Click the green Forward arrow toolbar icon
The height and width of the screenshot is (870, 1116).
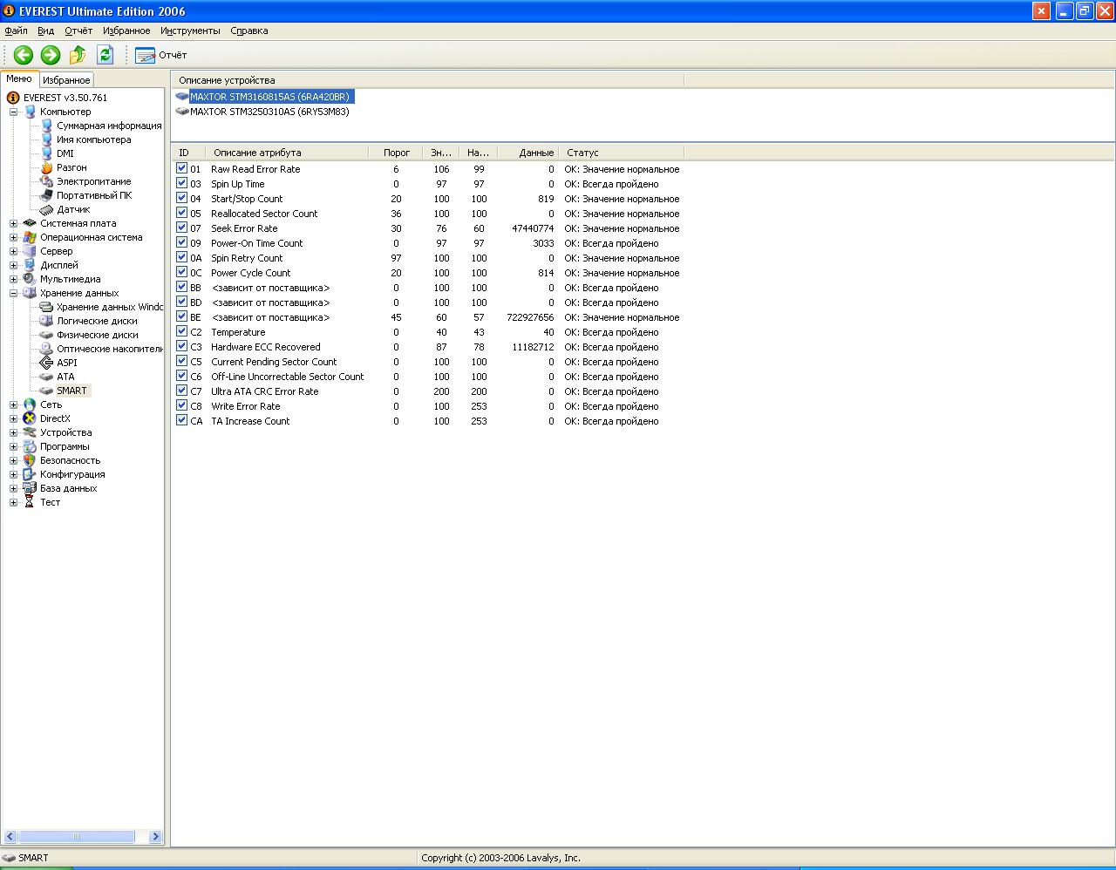[51, 55]
